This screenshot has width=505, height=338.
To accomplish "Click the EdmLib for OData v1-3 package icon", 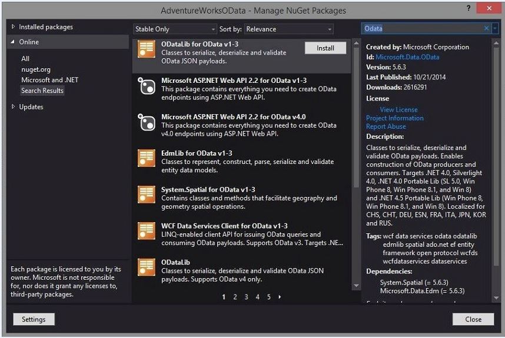I will click(147, 158).
